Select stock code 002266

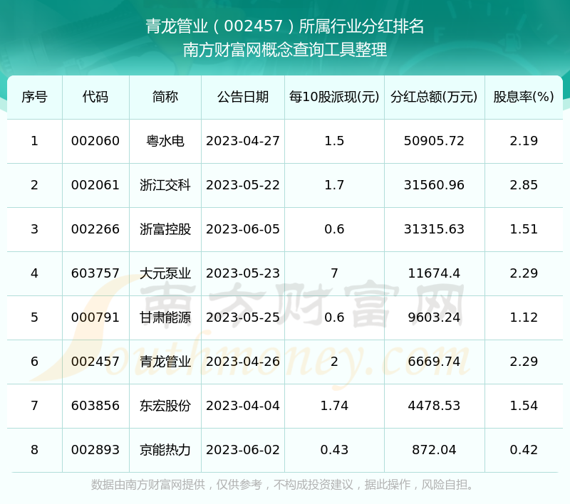coord(95,229)
